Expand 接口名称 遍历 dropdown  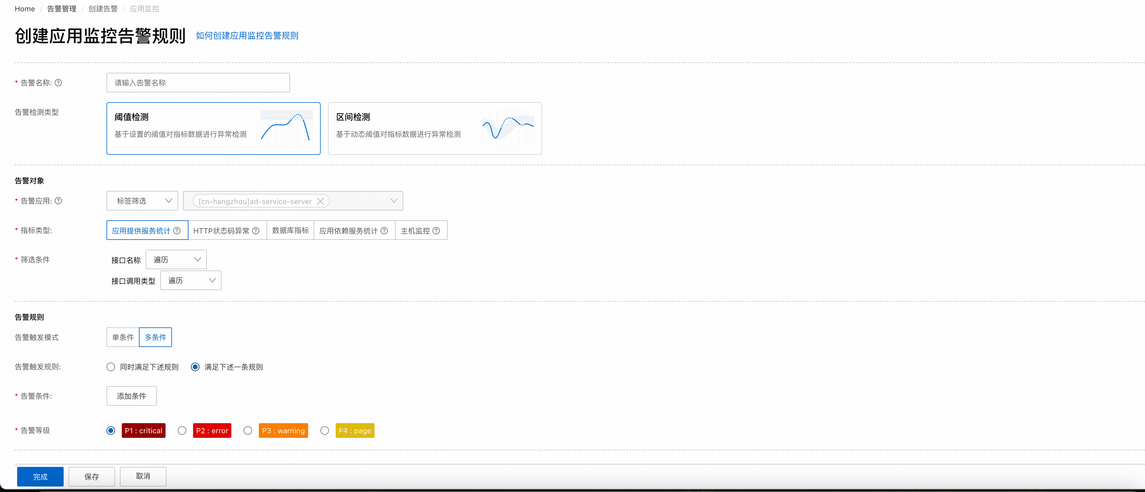[x=176, y=259]
